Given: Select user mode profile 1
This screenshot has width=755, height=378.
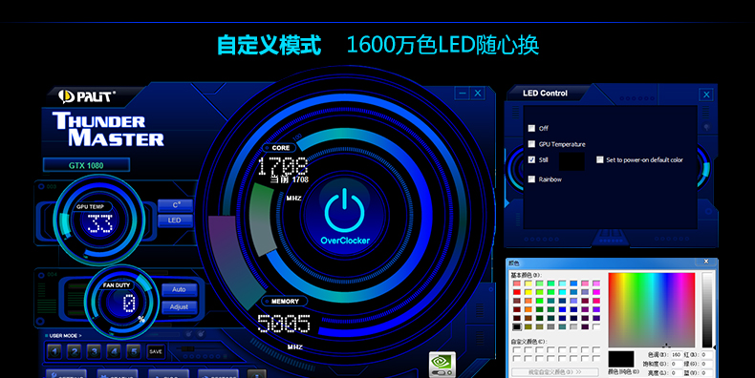Looking at the screenshot, I should tap(54, 351).
